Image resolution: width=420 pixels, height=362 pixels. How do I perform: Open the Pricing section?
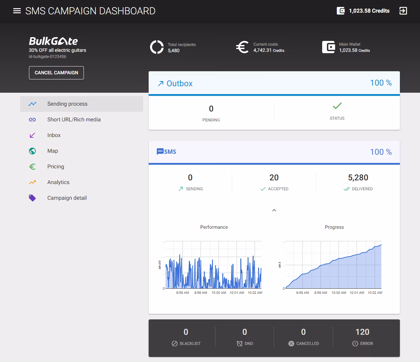(x=81, y=167)
